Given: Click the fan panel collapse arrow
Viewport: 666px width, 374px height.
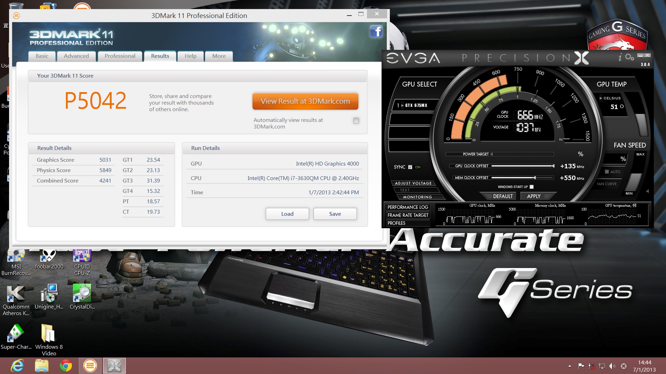Looking at the screenshot, I should click(647, 191).
